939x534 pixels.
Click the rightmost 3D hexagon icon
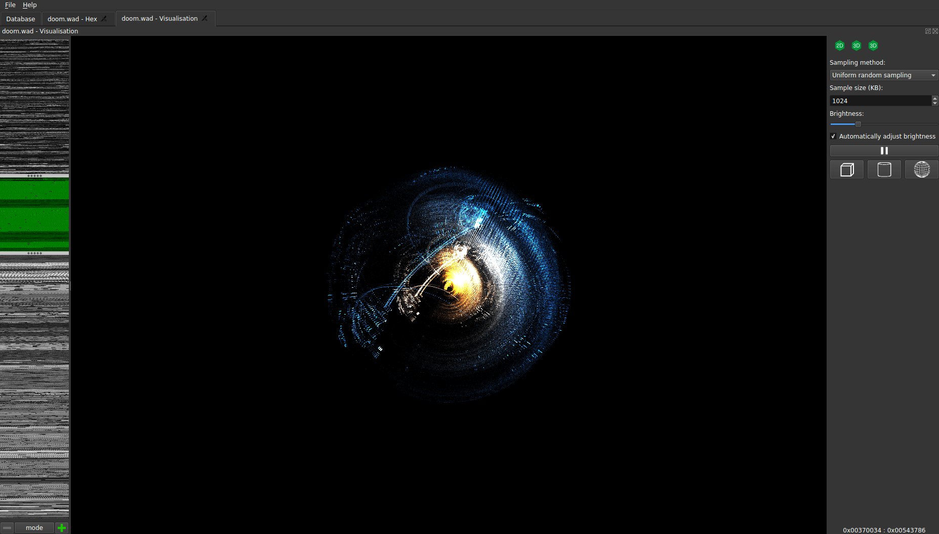pyautogui.click(x=873, y=46)
